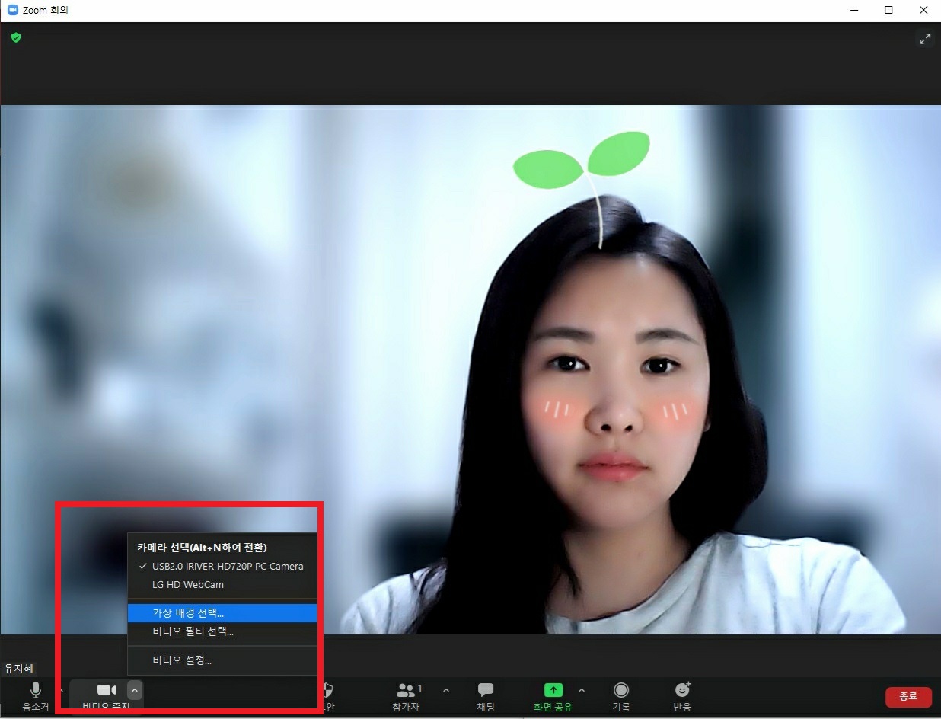Expand the chevron next to participants

click(446, 690)
